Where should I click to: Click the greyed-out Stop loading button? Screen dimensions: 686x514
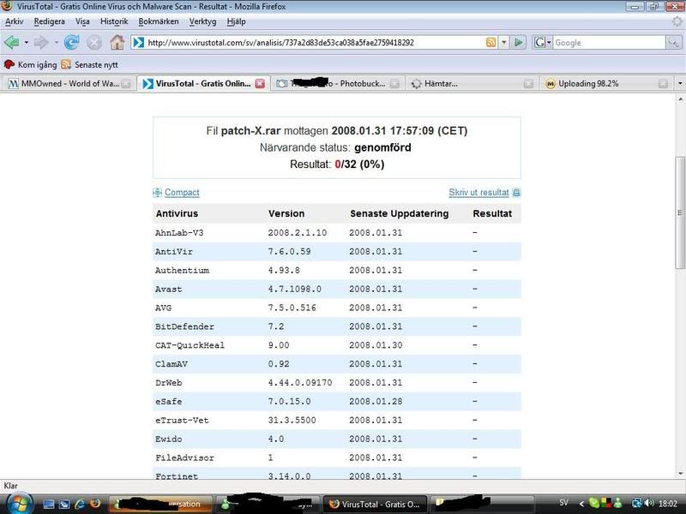[93, 43]
